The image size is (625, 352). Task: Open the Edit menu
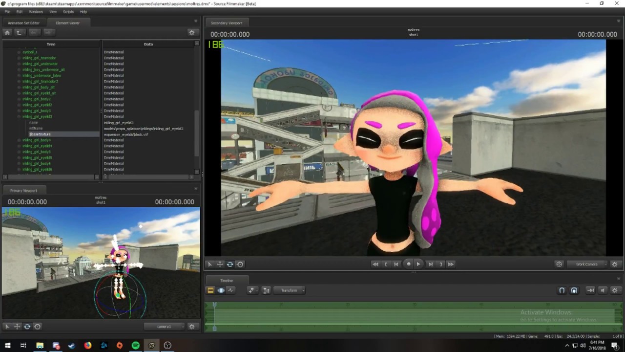[20, 12]
